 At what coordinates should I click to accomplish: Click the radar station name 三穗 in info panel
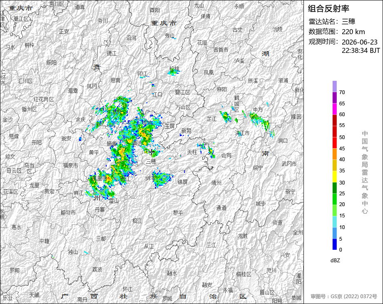pos(348,22)
